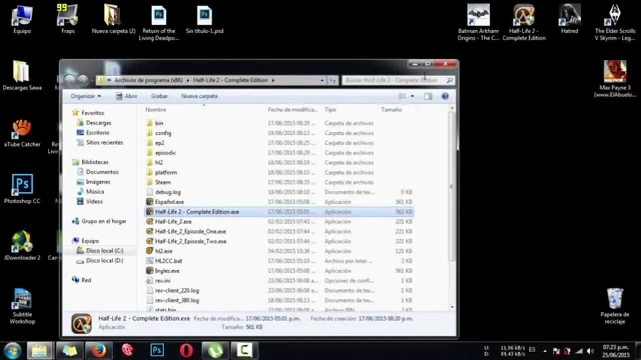Launch Max Payne 3 desktop shortcut
This screenshot has height=360, width=641.
615,78
